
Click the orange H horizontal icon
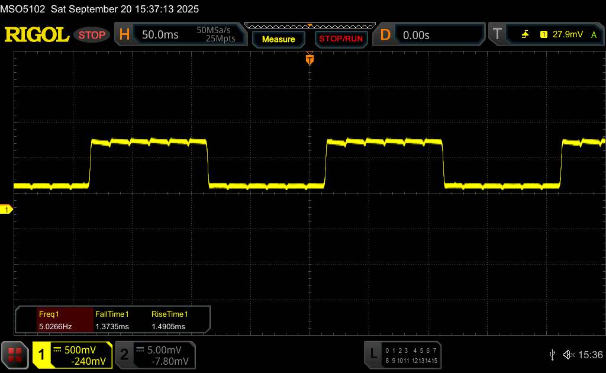[x=124, y=35]
